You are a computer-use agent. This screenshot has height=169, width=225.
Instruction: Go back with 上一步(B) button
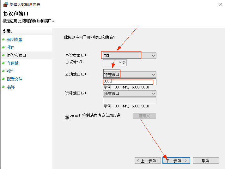pos(147,160)
